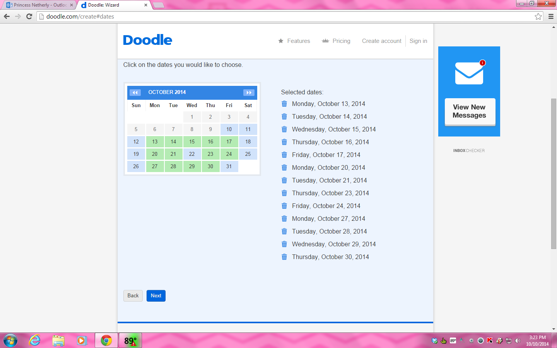Deselect October 27 in the calendar
This screenshot has height=348, width=557.
click(155, 166)
